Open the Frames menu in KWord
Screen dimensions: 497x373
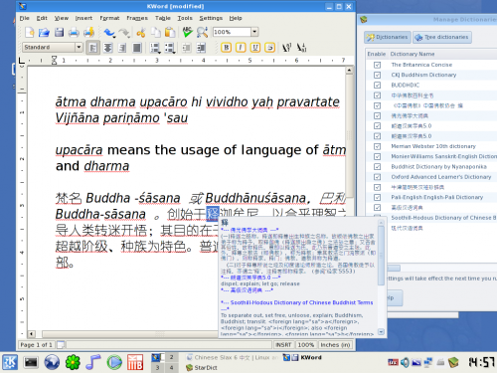coord(137,18)
